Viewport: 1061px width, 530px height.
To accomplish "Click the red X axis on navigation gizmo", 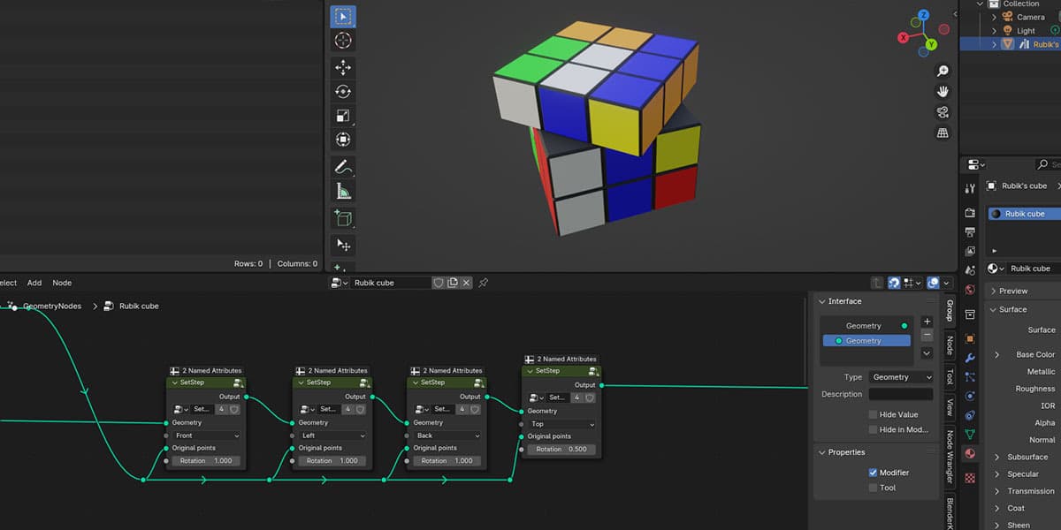I will [904, 38].
